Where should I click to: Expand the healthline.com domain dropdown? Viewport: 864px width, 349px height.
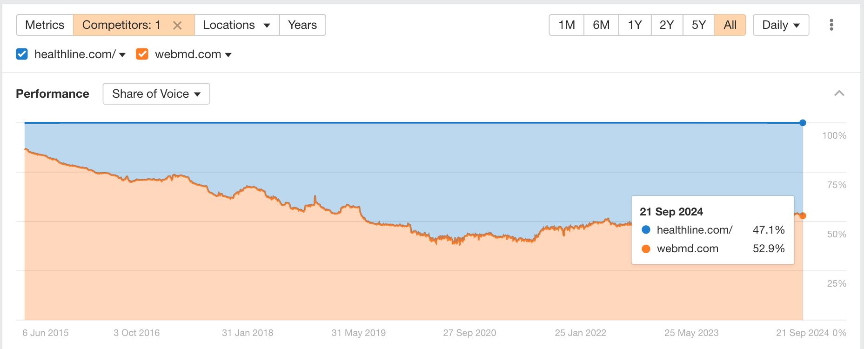pyautogui.click(x=122, y=54)
